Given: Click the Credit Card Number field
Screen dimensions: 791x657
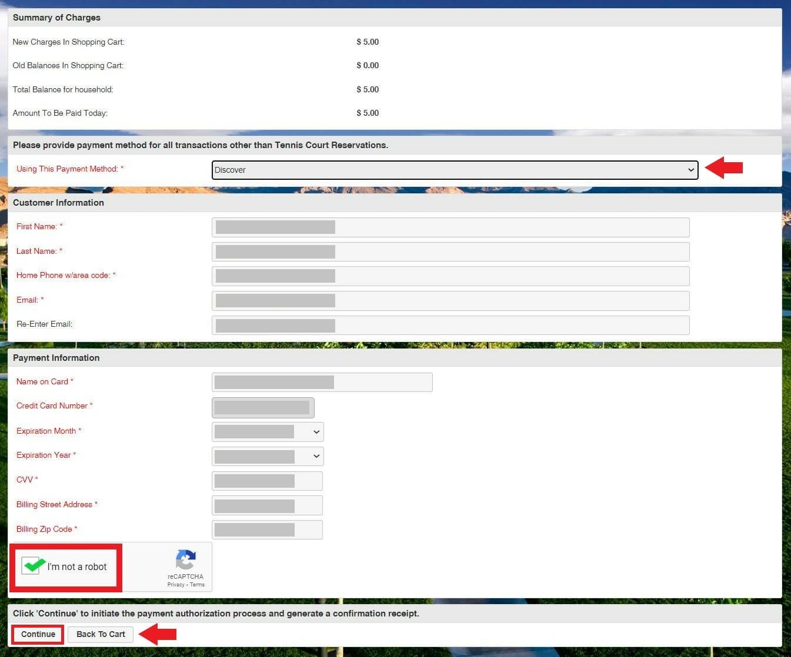Looking at the screenshot, I should point(263,407).
